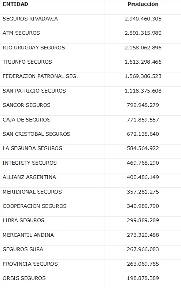Select production figure 198.878.389
Screen dimensions: 181x288
click(143, 278)
